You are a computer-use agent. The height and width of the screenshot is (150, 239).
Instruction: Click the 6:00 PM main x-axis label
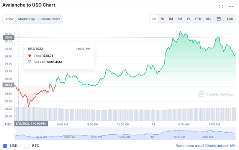click(x=62, y=124)
